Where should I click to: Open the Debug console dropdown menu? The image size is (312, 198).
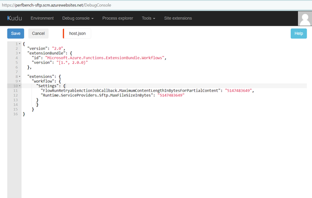click(x=78, y=18)
